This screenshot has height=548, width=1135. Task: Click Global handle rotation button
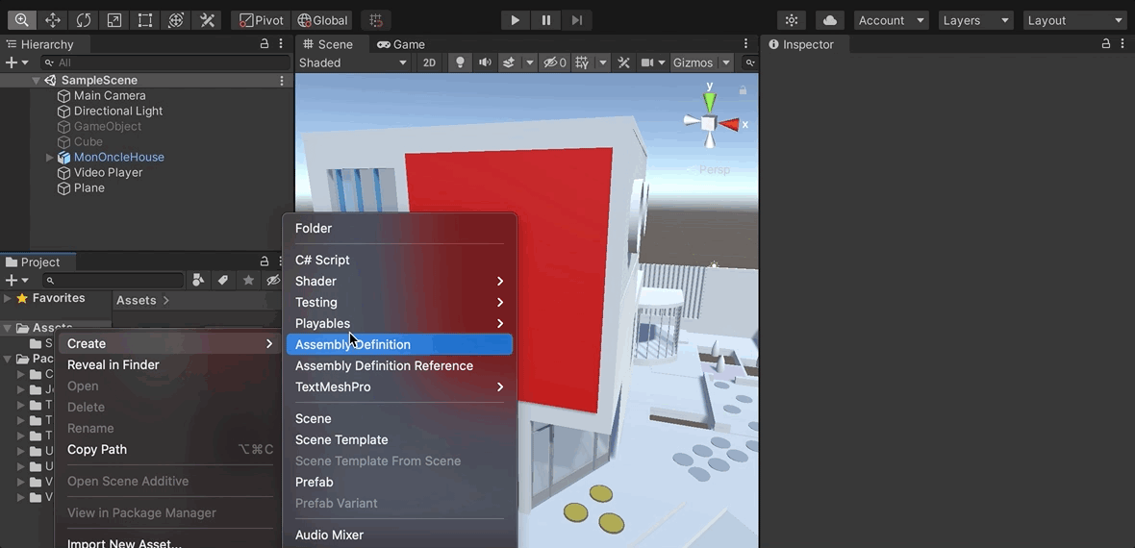coord(322,20)
